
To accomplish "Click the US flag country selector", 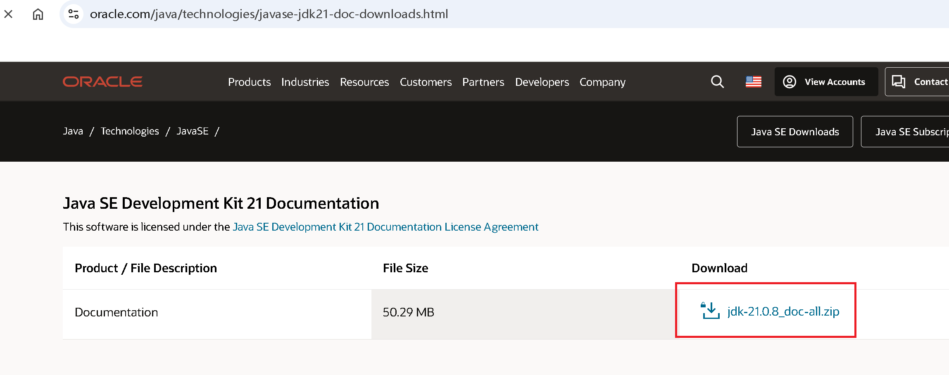I will point(753,81).
